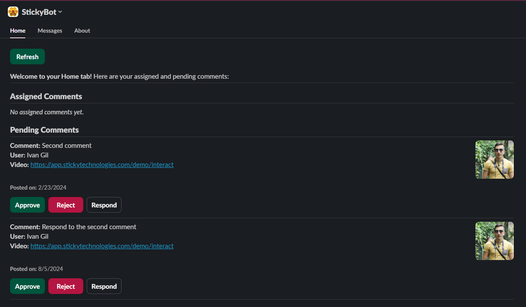The image size is (526, 307).
Task: Click the "Posted on: 2/23/2024" date text
Action: click(x=38, y=188)
